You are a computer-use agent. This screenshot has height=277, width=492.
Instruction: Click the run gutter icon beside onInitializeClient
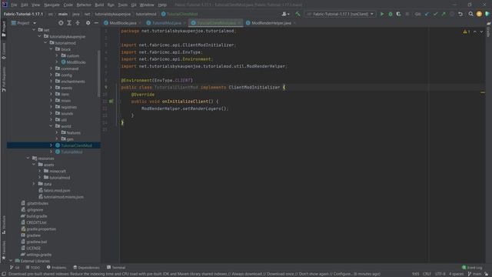tap(111, 102)
